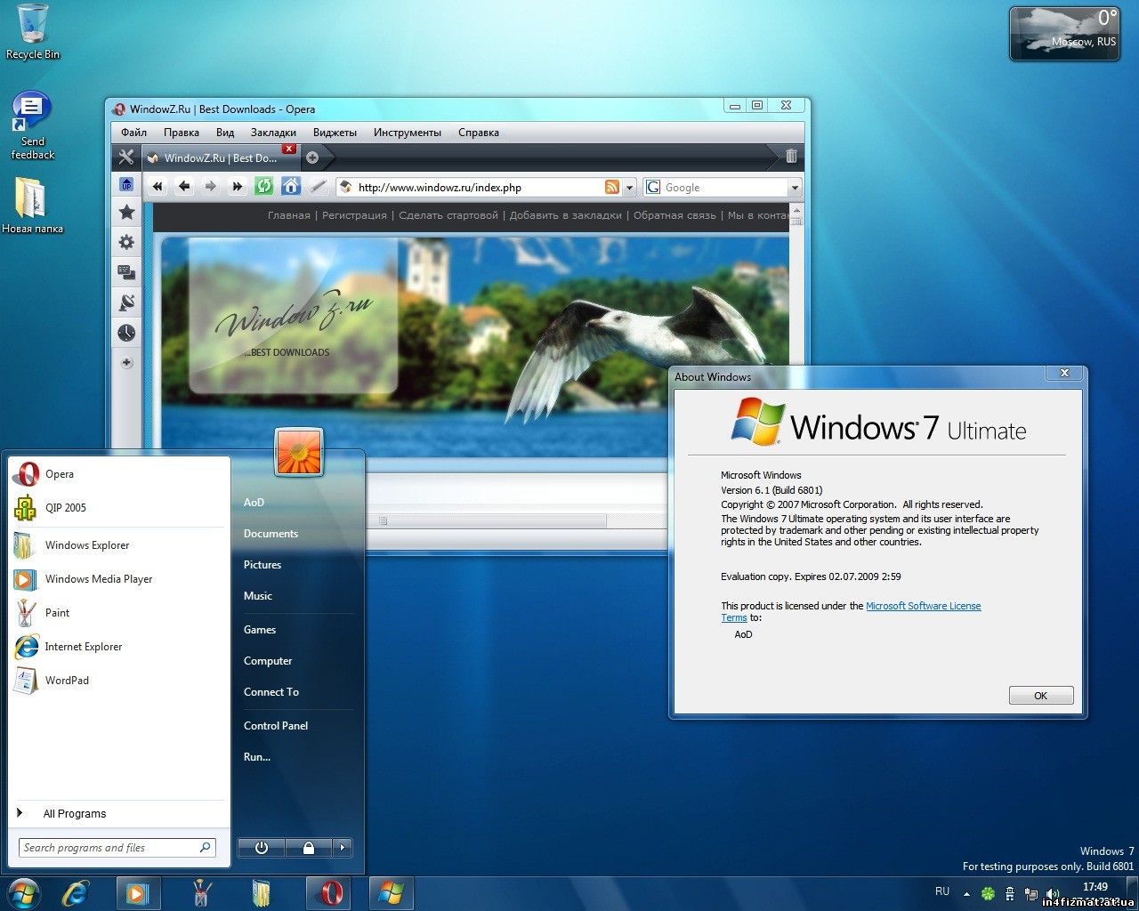Image resolution: width=1139 pixels, height=911 pixels.
Task: Open Правка menu in Opera
Action: pos(182,133)
